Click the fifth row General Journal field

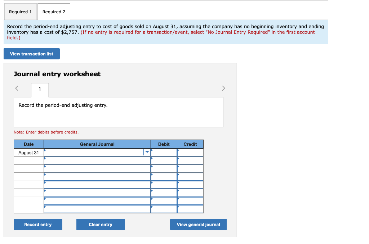[x=97, y=185]
